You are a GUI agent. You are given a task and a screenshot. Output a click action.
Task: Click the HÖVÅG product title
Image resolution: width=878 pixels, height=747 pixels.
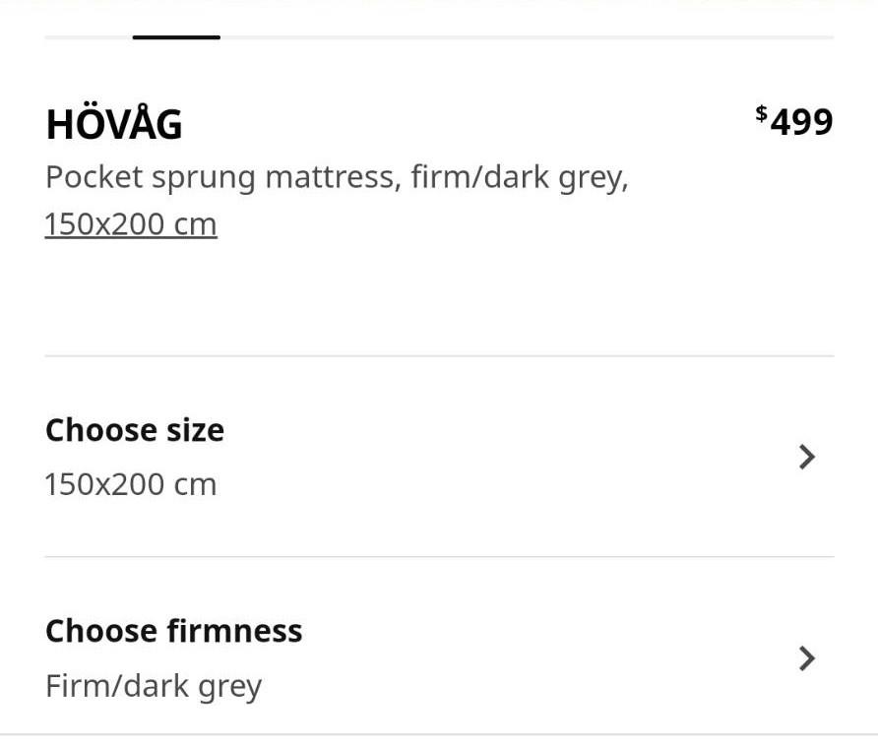point(113,124)
